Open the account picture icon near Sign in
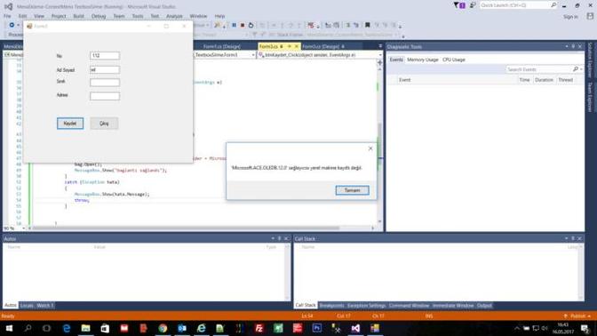 pos(590,16)
